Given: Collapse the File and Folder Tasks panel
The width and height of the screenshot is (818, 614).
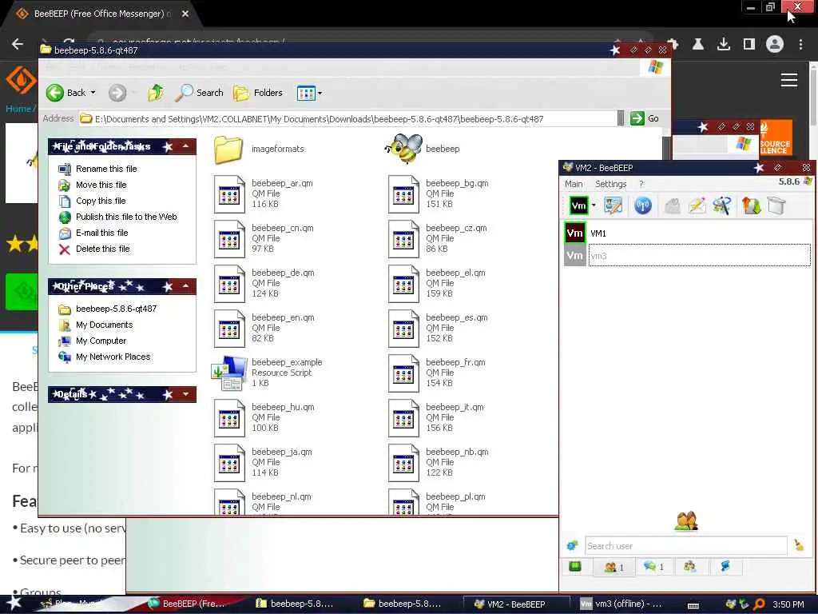Looking at the screenshot, I should 185,146.
